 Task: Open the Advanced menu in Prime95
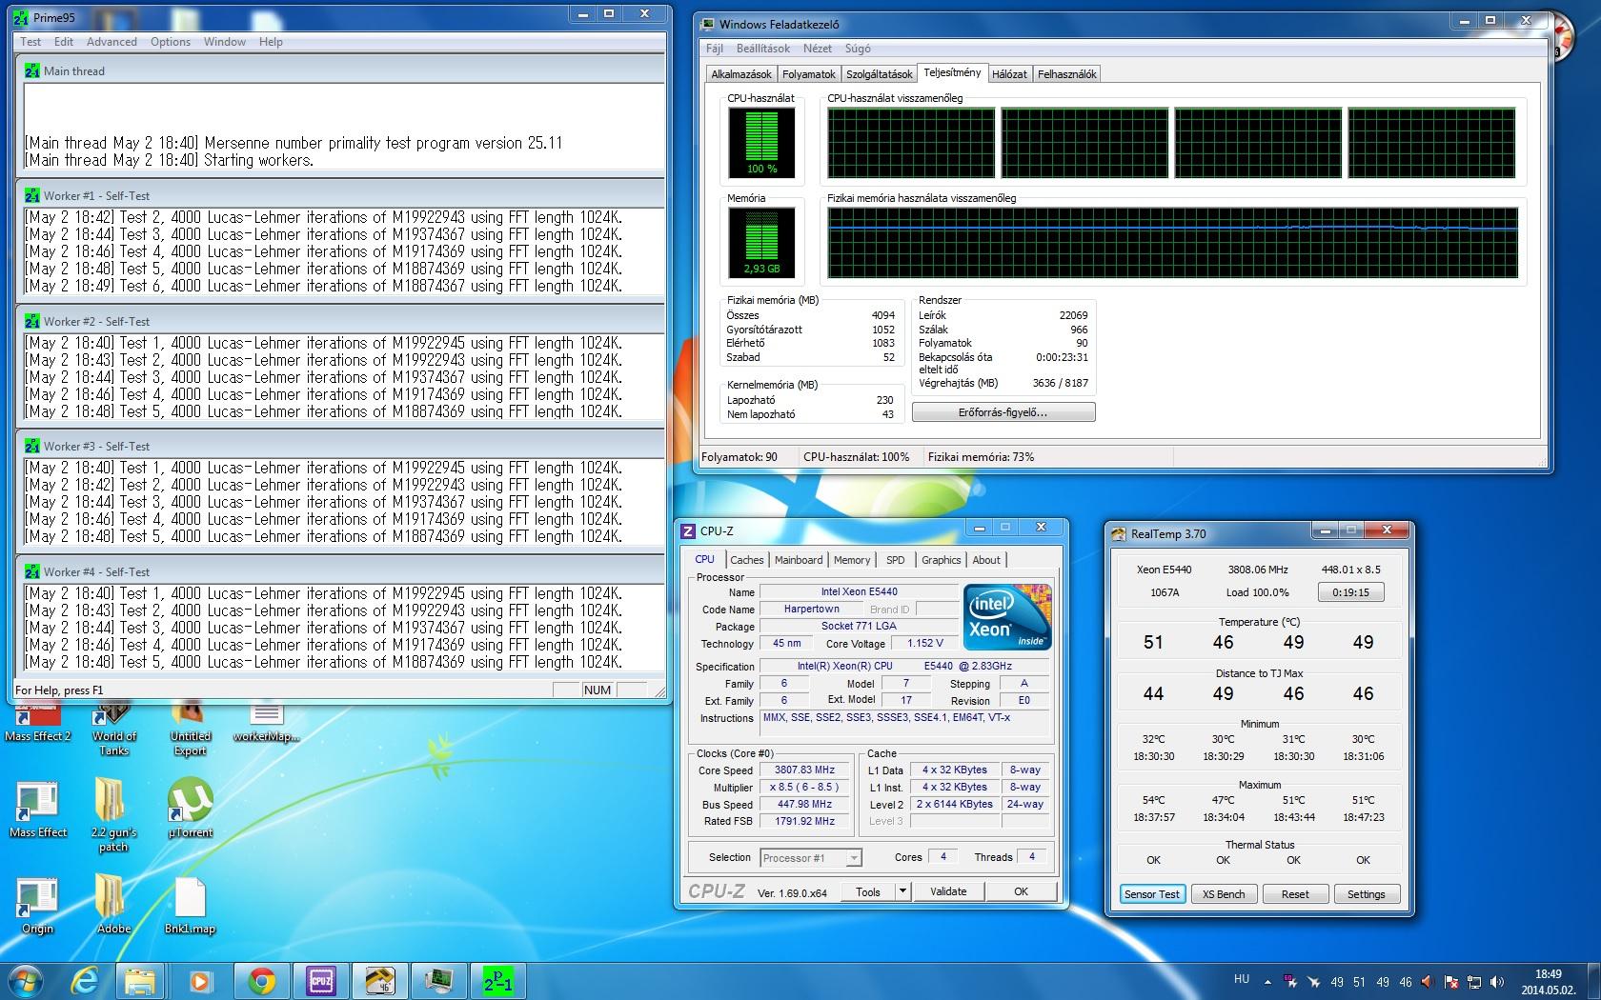[x=111, y=42]
